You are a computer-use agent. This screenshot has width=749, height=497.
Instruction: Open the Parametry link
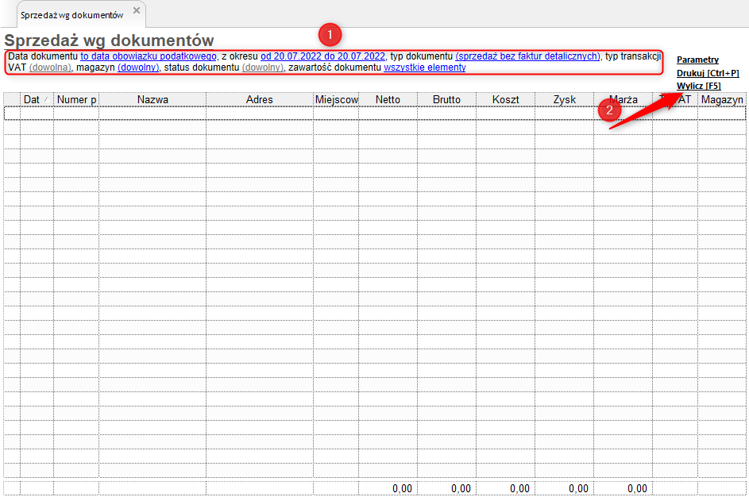pyautogui.click(x=697, y=60)
